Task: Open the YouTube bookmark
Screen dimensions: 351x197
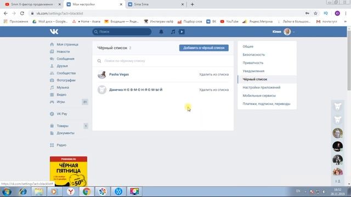Action: pos(229,21)
